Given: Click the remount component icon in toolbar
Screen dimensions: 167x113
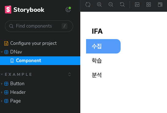Looking at the screenshot, I should pyautogui.click(x=88, y=5).
